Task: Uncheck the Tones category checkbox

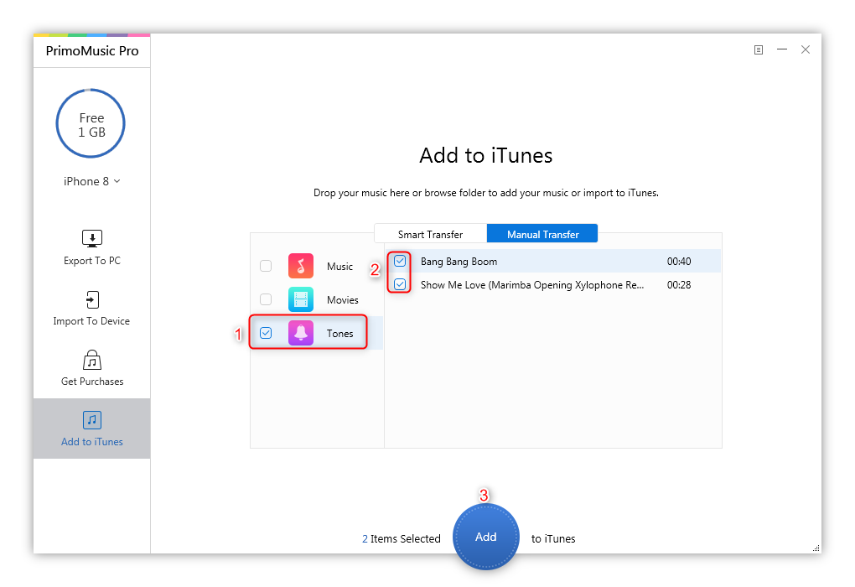Action: click(266, 333)
